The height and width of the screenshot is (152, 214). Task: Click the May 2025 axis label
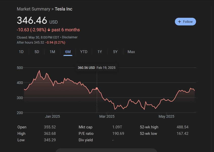click(166, 116)
